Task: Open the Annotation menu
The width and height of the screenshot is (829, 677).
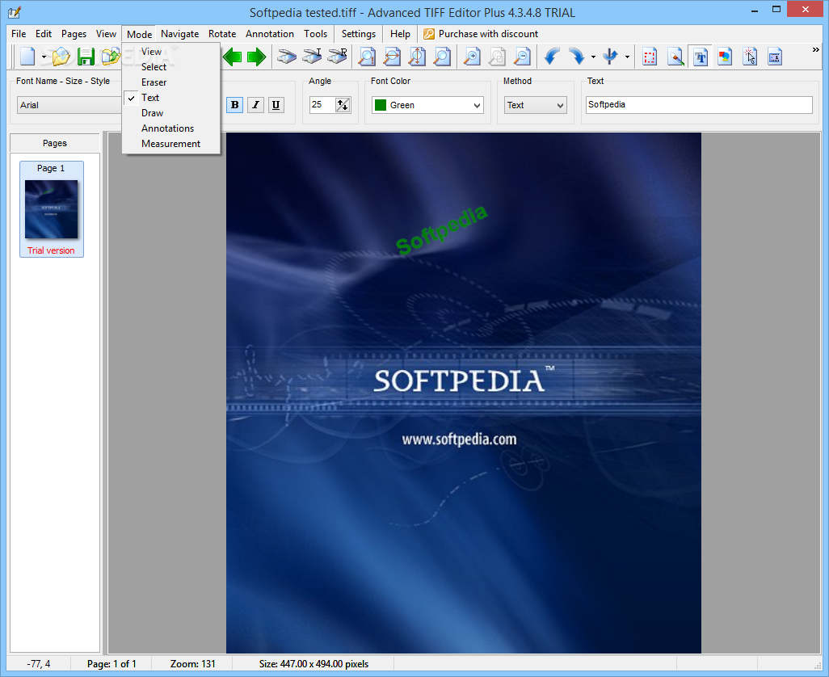Action: [270, 34]
